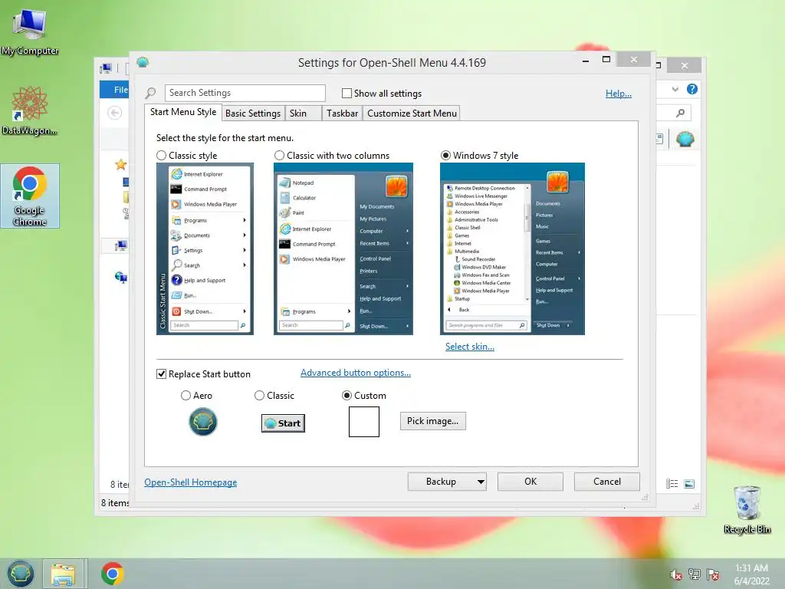Switch to the Taskbar tab
Image resolution: width=785 pixels, height=589 pixels.
pos(342,114)
